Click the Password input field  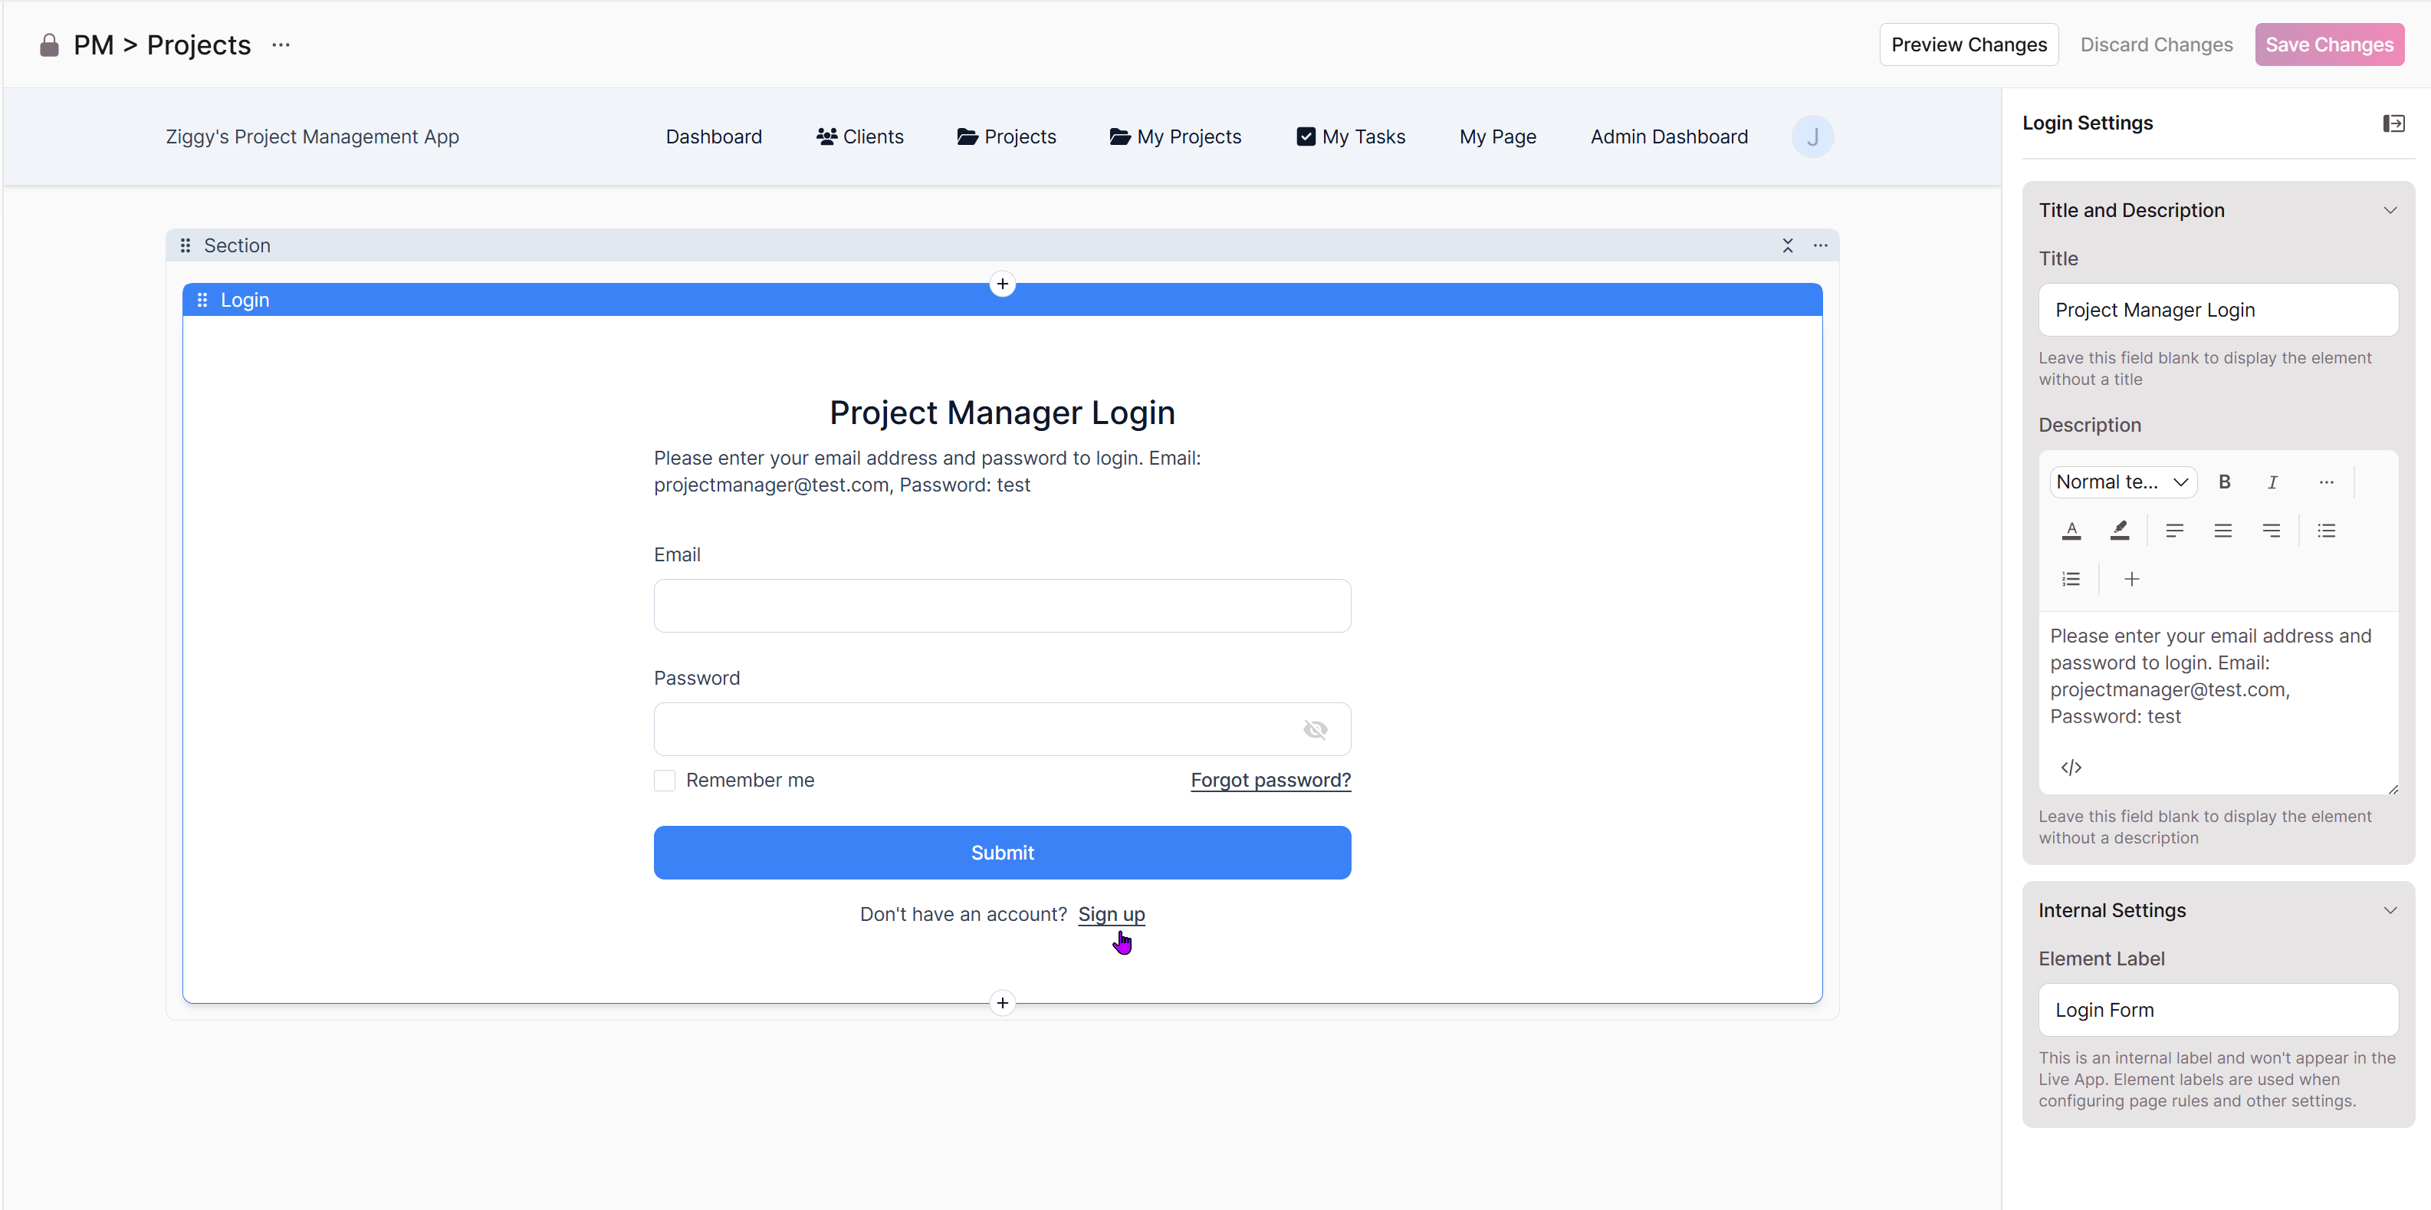coord(1002,729)
